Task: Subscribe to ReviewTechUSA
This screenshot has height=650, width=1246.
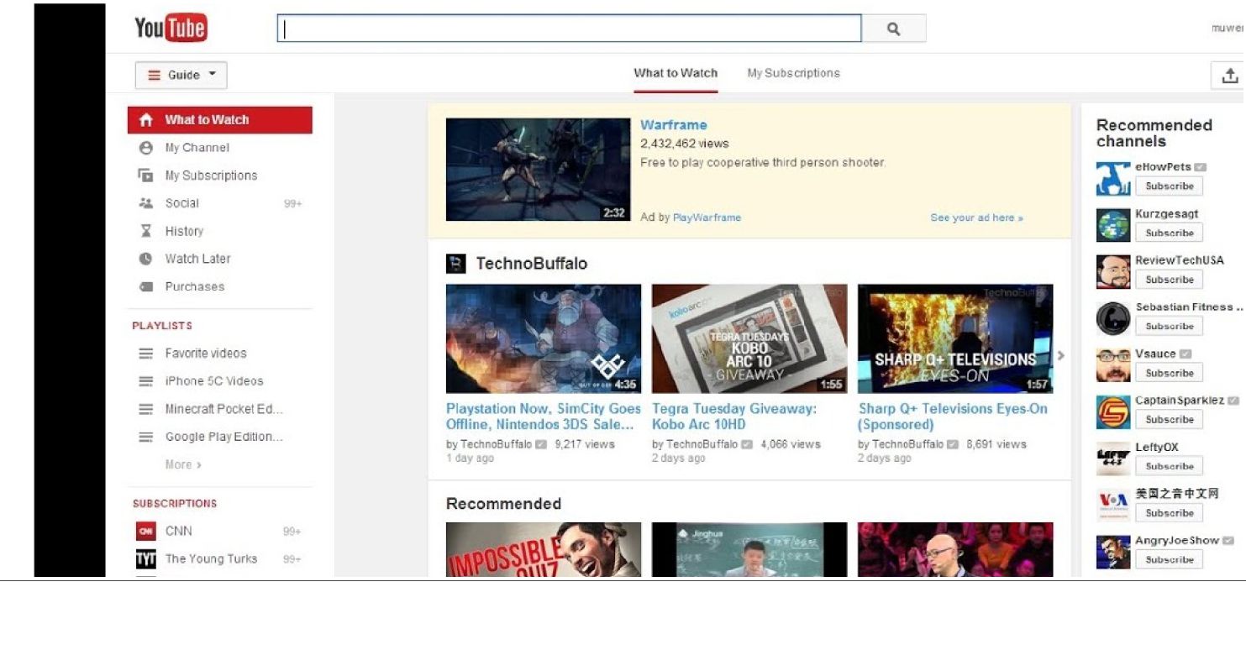Action: (1170, 280)
